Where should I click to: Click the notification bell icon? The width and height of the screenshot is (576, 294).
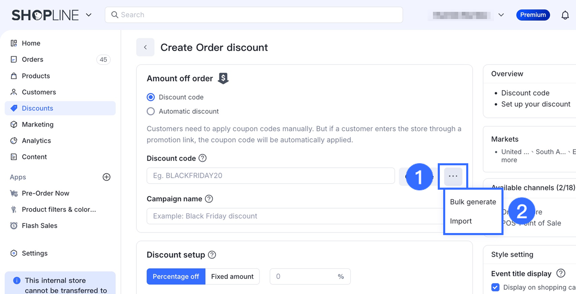[x=565, y=15]
